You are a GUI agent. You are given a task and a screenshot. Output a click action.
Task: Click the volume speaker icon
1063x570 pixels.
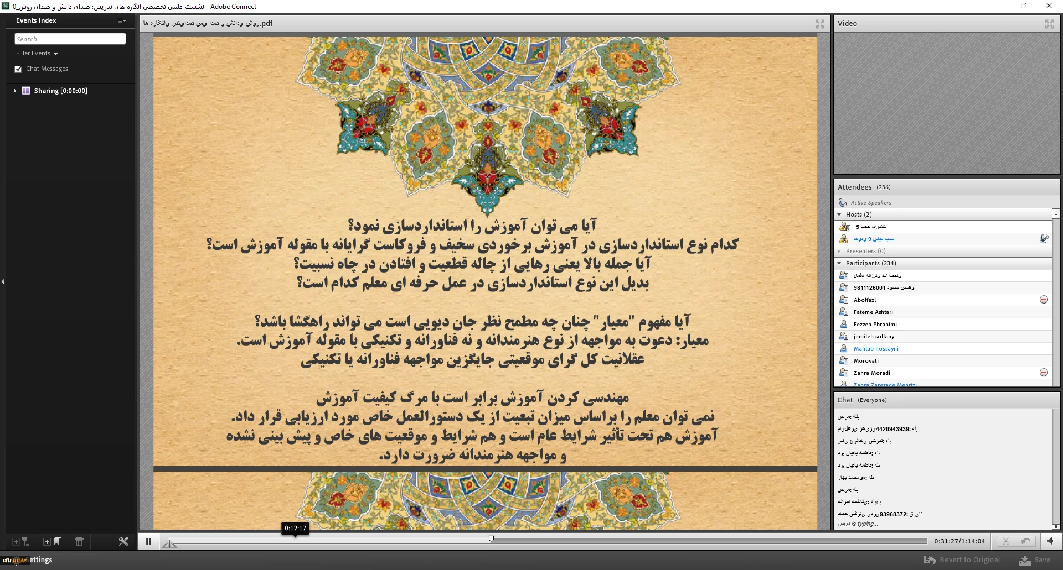click(x=1051, y=541)
